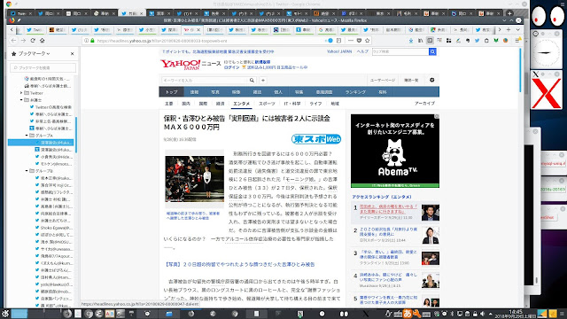Click the Yahoo! JAPAN ニュース logo

[x=190, y=65]
